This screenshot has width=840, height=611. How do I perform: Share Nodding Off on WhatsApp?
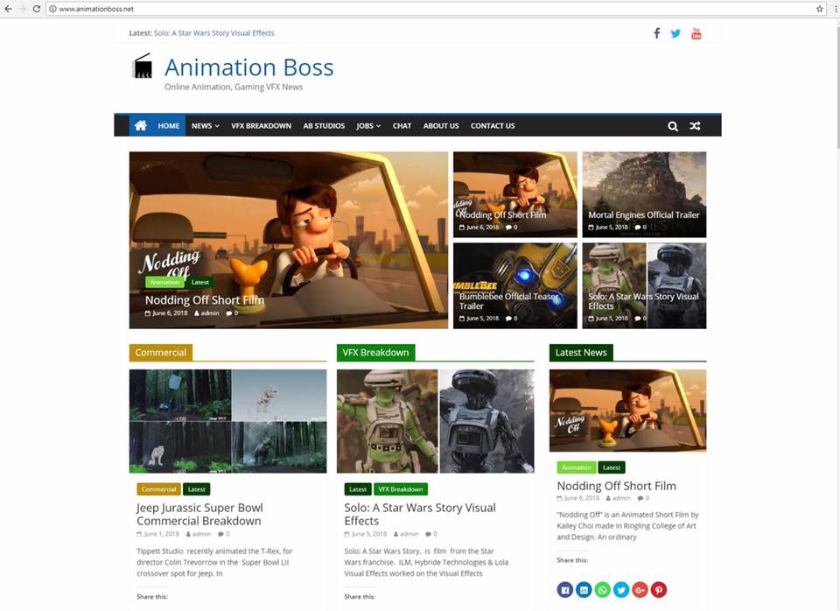pyautogui.click(x=602, y=590)
